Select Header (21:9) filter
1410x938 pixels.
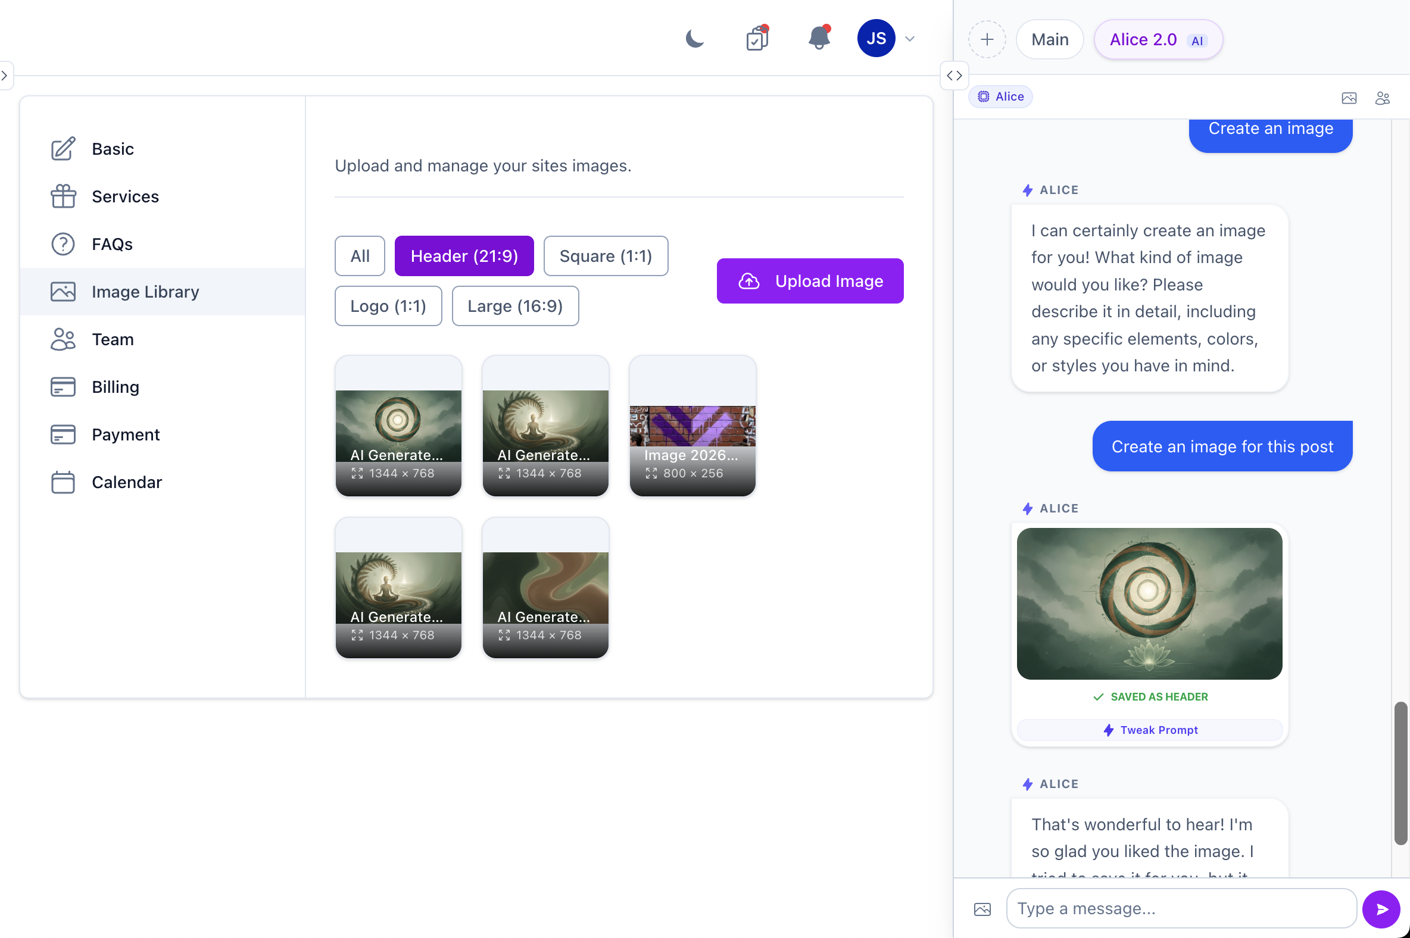click(x=464, y=256)
